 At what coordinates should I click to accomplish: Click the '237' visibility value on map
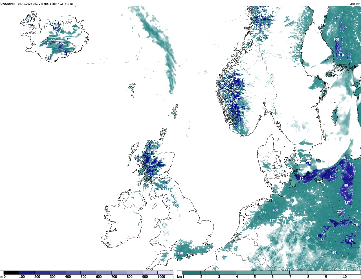[272, 220]
